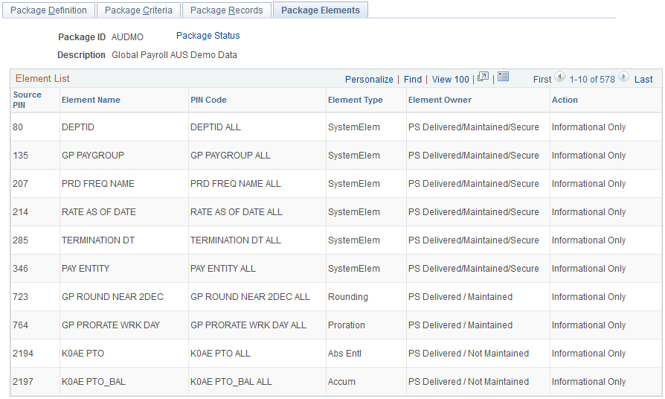Switch to the Package Definition tab
Screen dimensions: 665x399
click(x=48, y=10)
